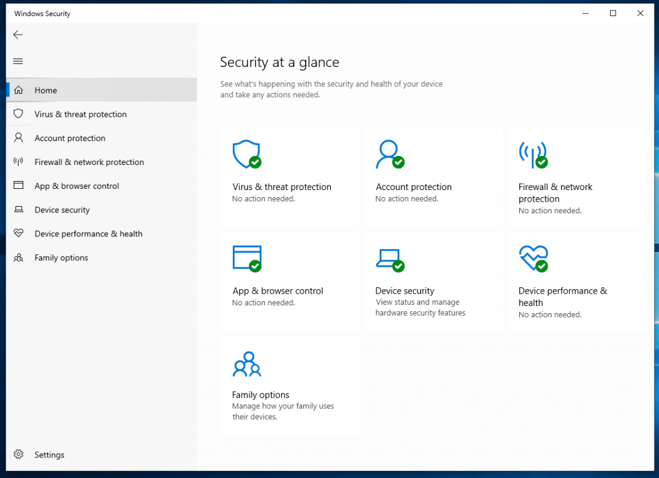
Task: Click the family group icon in sidebar
Action: [x=19, y=258]
